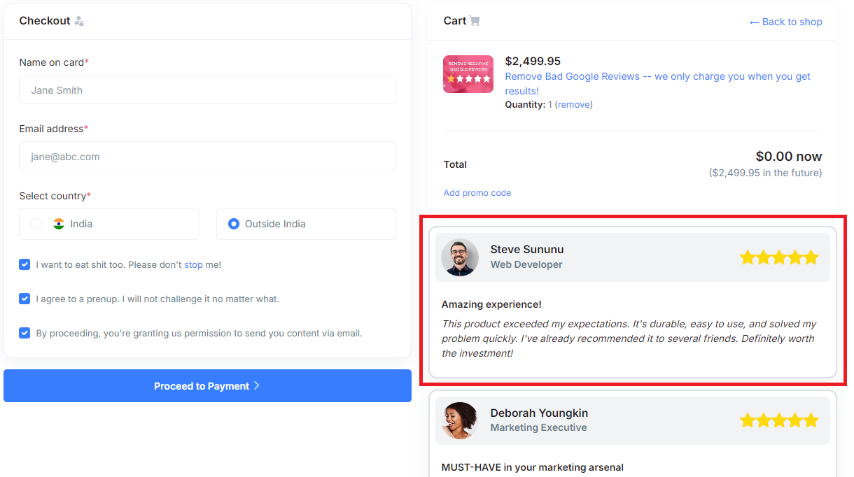Disable the email content permission checkbox

click(24, 333)
